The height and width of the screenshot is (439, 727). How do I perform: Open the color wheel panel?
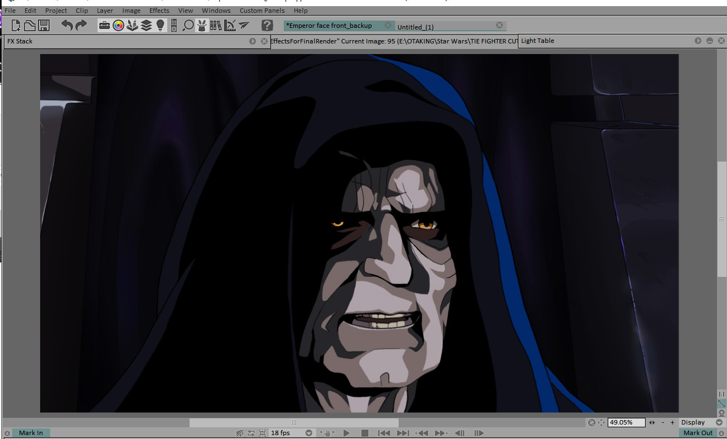point(118,25)
